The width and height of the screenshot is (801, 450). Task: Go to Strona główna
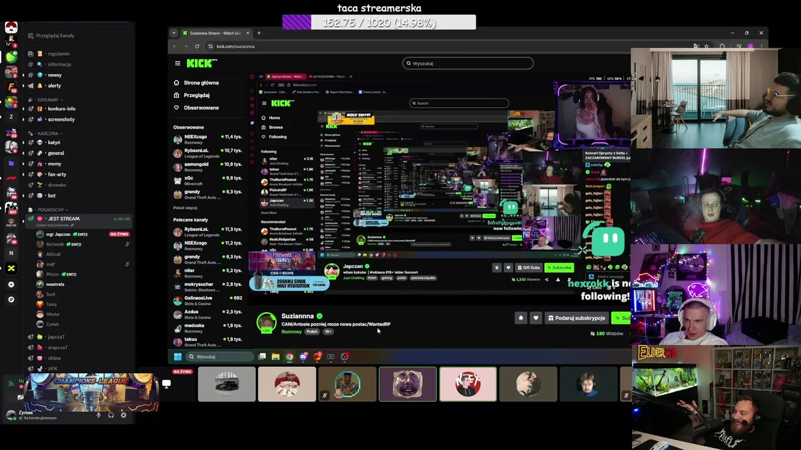coord(196,82)
